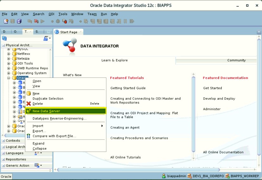Click the tutorials list vertical scrollbar

pyautogui.click(x=193, y=114)
